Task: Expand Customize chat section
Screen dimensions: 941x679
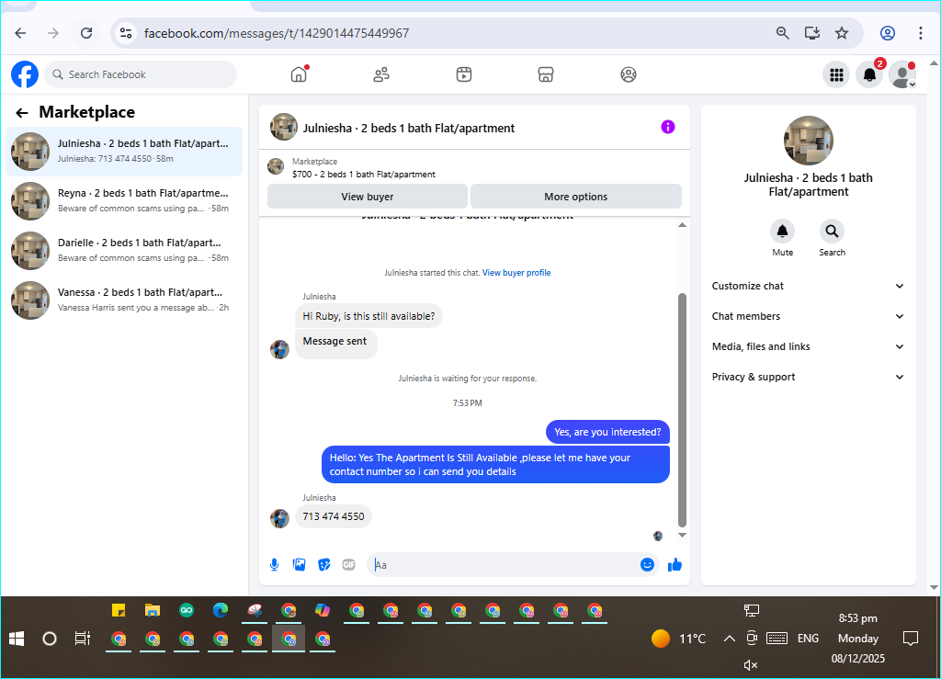Action: [809, 286]
